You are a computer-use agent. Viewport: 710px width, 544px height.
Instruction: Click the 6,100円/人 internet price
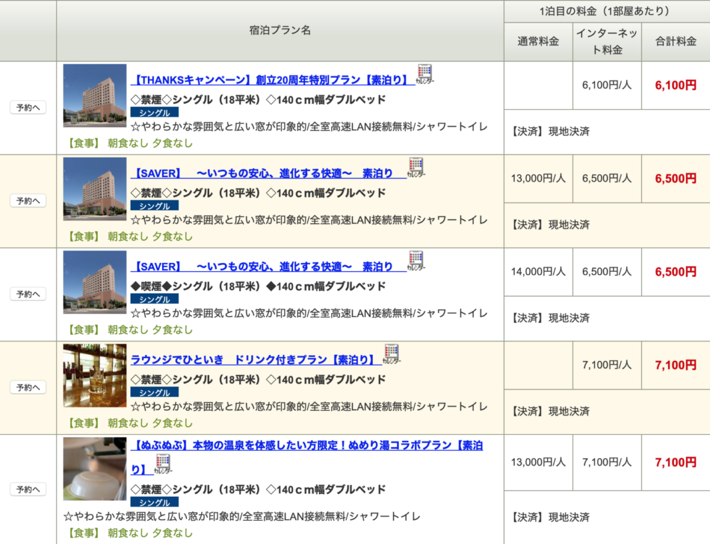tap(607, 85)
